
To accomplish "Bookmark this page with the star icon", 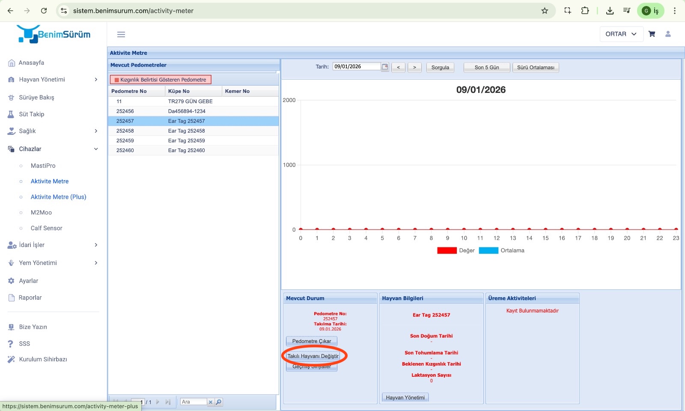I will click(x=545, y=11).
